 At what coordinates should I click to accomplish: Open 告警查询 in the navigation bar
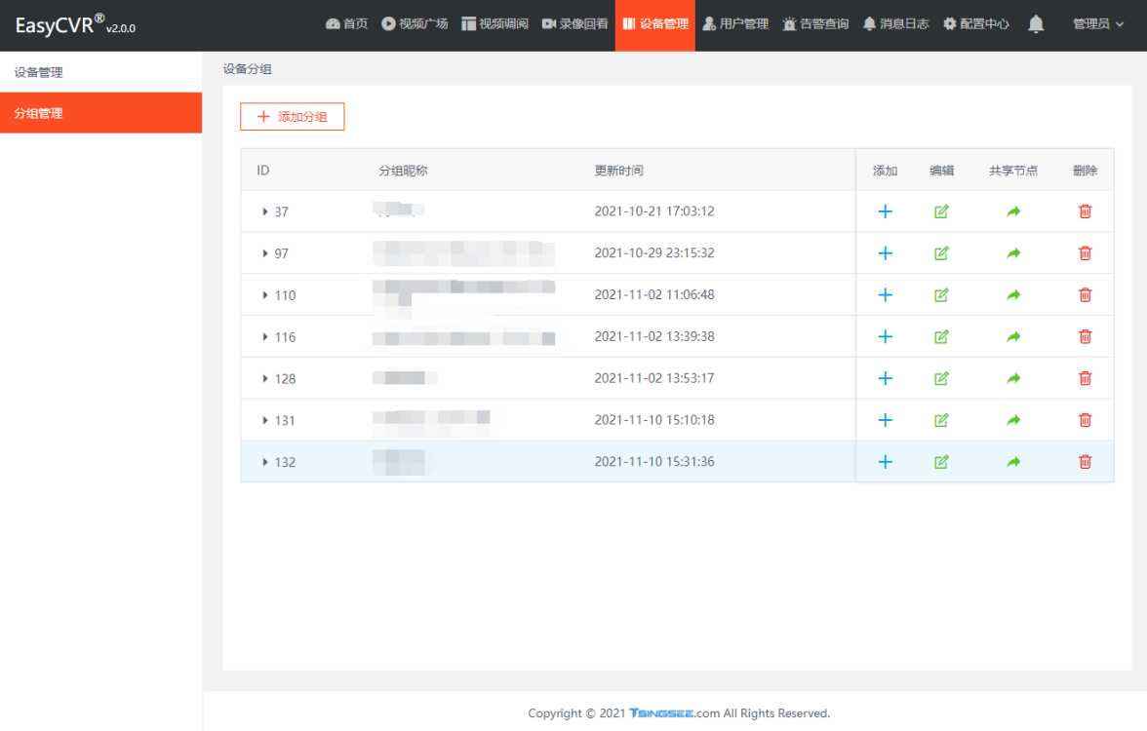point(815,24)
